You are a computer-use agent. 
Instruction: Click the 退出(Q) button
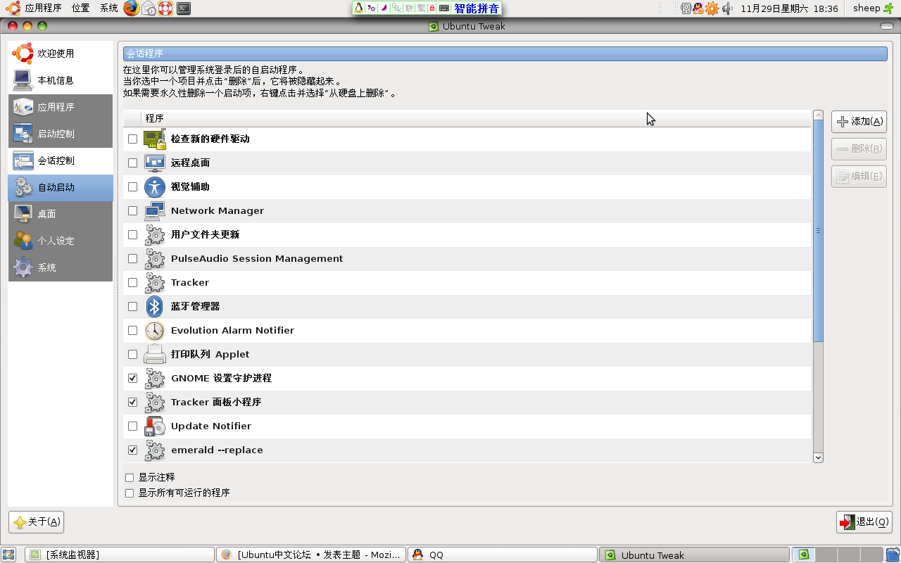[x=864, y=522]
